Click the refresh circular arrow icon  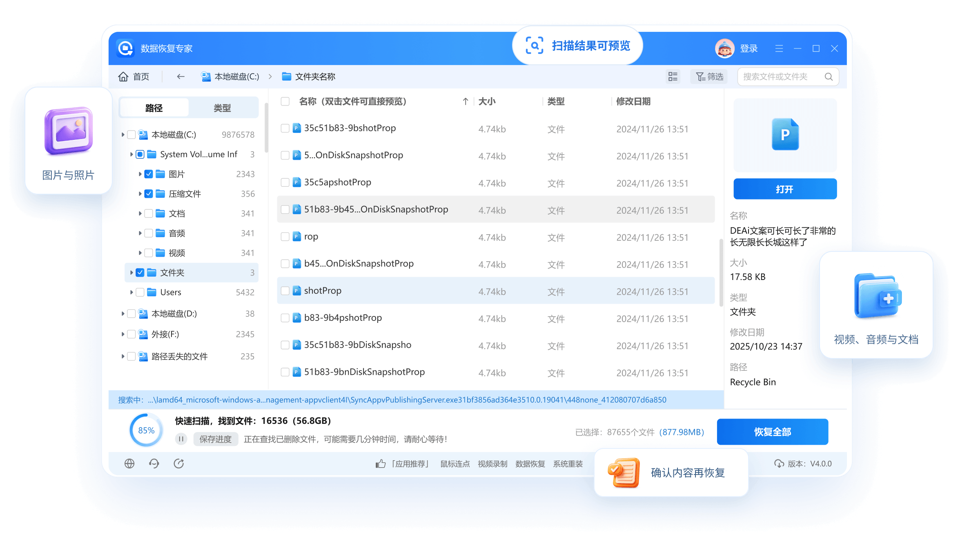[179, 464]
